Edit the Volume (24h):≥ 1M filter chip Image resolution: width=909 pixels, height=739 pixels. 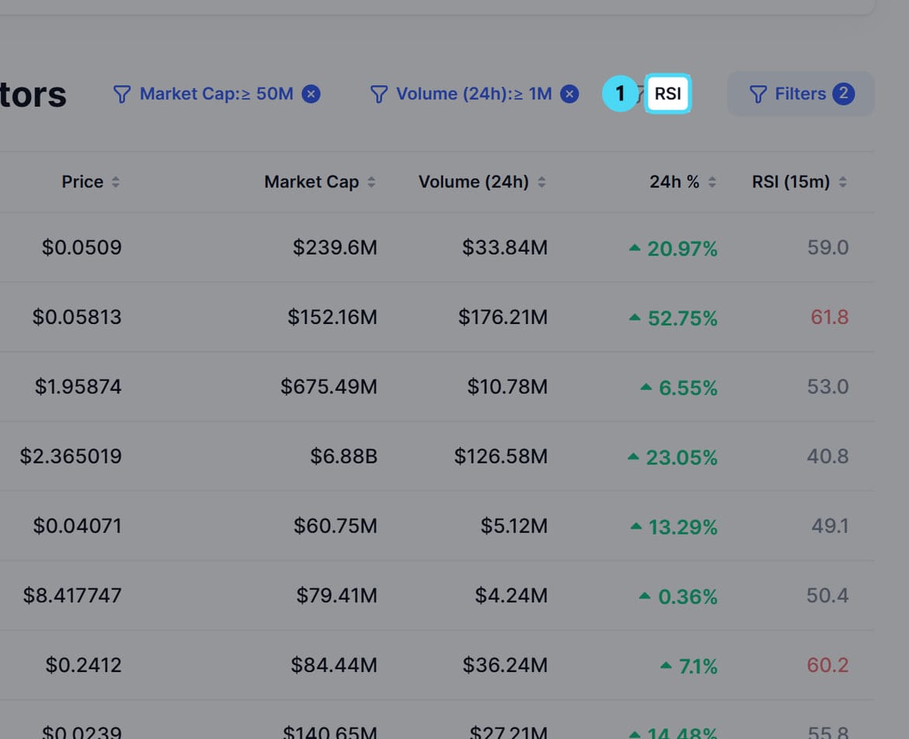coord(474,94)
